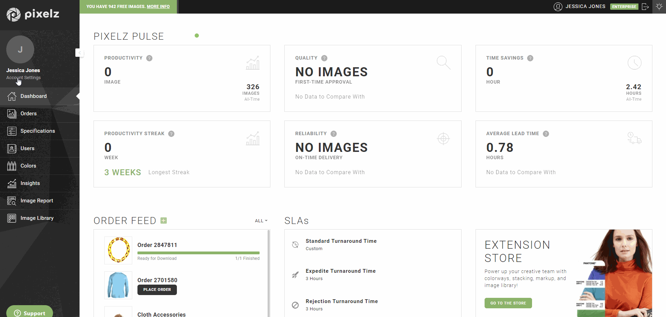Click GO TO THE STORE button
Screen dimensions: 666x317
pos(508,303)
